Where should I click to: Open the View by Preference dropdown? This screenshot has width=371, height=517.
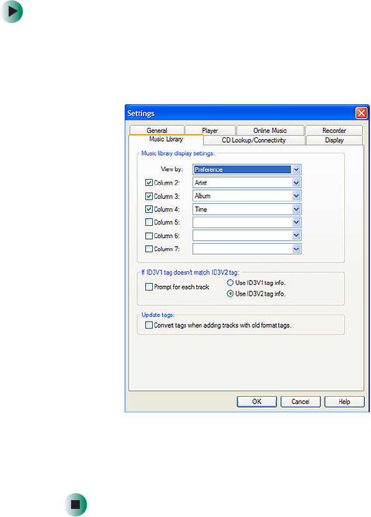coord(296,170)
